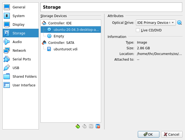The height and width of the screenshot is (140, 185).
Task: Click the disc icon beside Optical Drive dropdown
Action: point(179,23)
